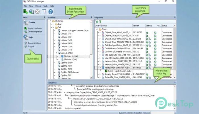Select the Acer folder
199x114 pixels.
pos(60,24)
